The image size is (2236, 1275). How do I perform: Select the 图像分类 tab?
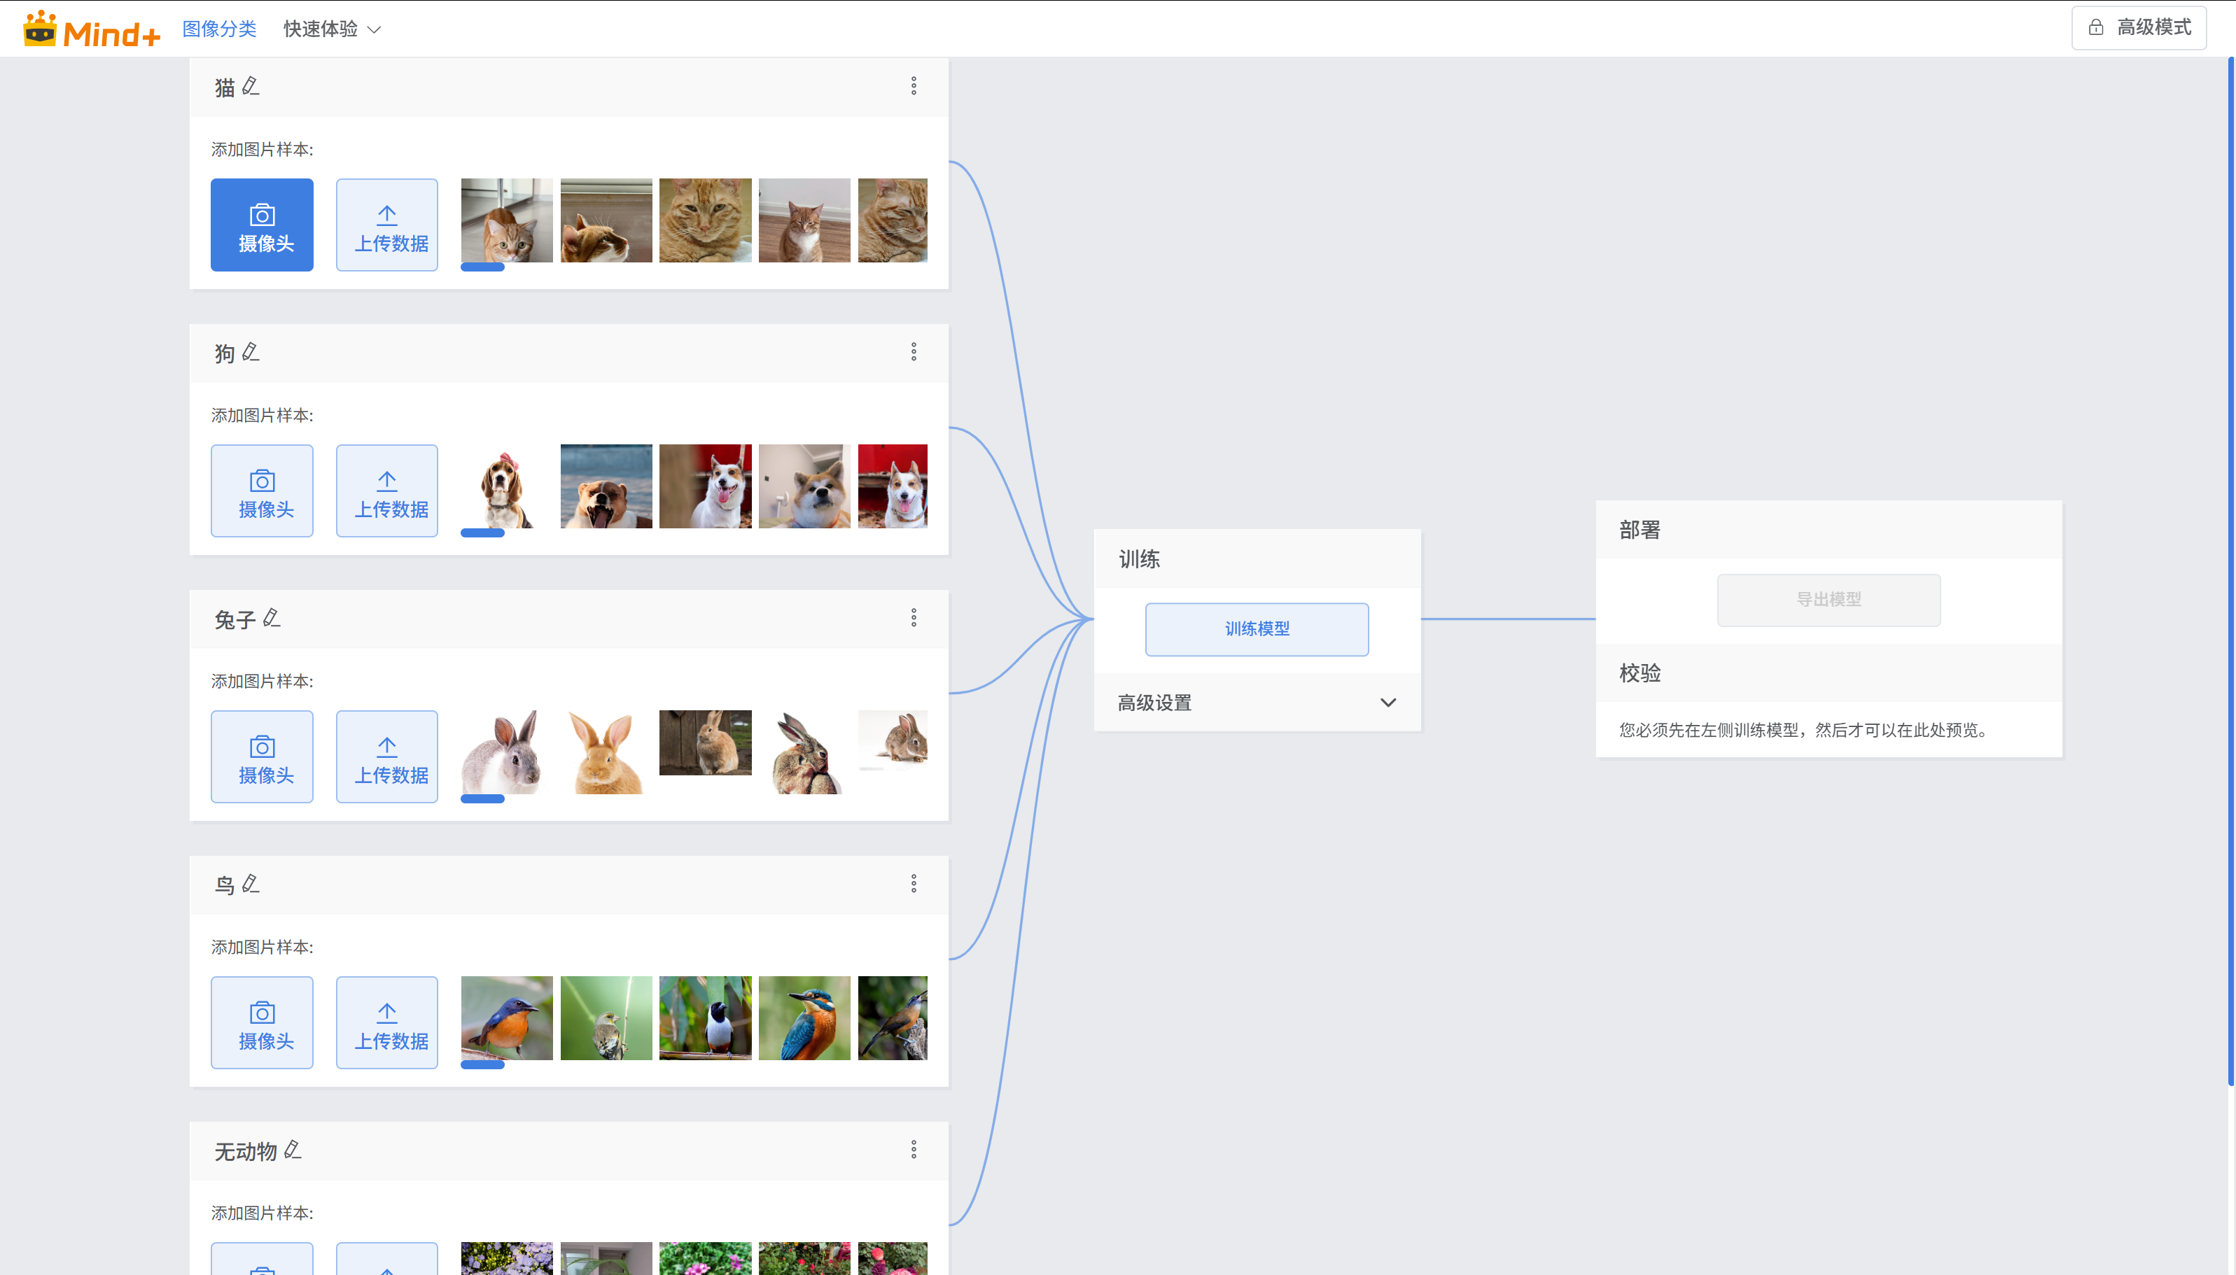(219, 30)
